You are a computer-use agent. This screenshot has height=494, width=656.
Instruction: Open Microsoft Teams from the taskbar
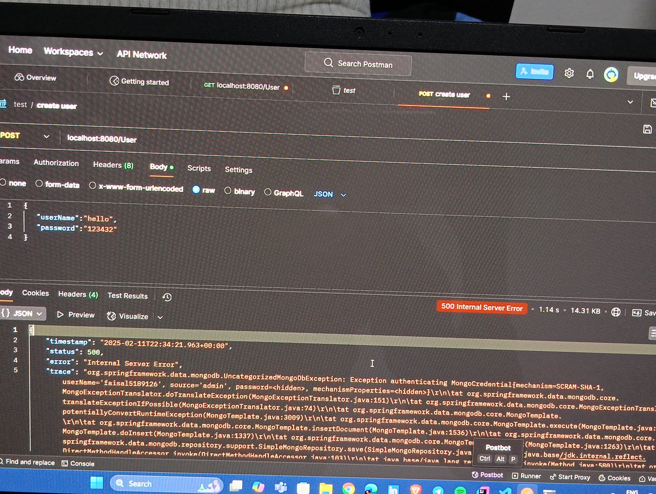281,487
